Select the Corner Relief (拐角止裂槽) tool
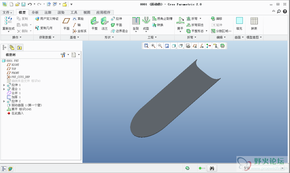290x173 pixels. [162, 19]
